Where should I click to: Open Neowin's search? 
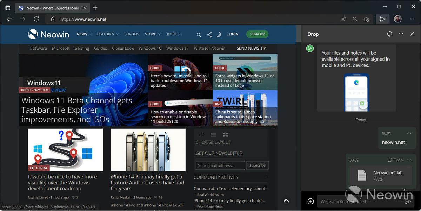point(199,35)
